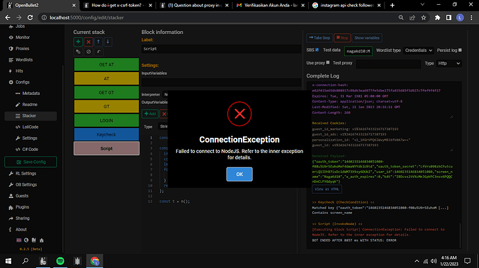Select the green GET AT block
479x268 pixels.
[106, 64]
